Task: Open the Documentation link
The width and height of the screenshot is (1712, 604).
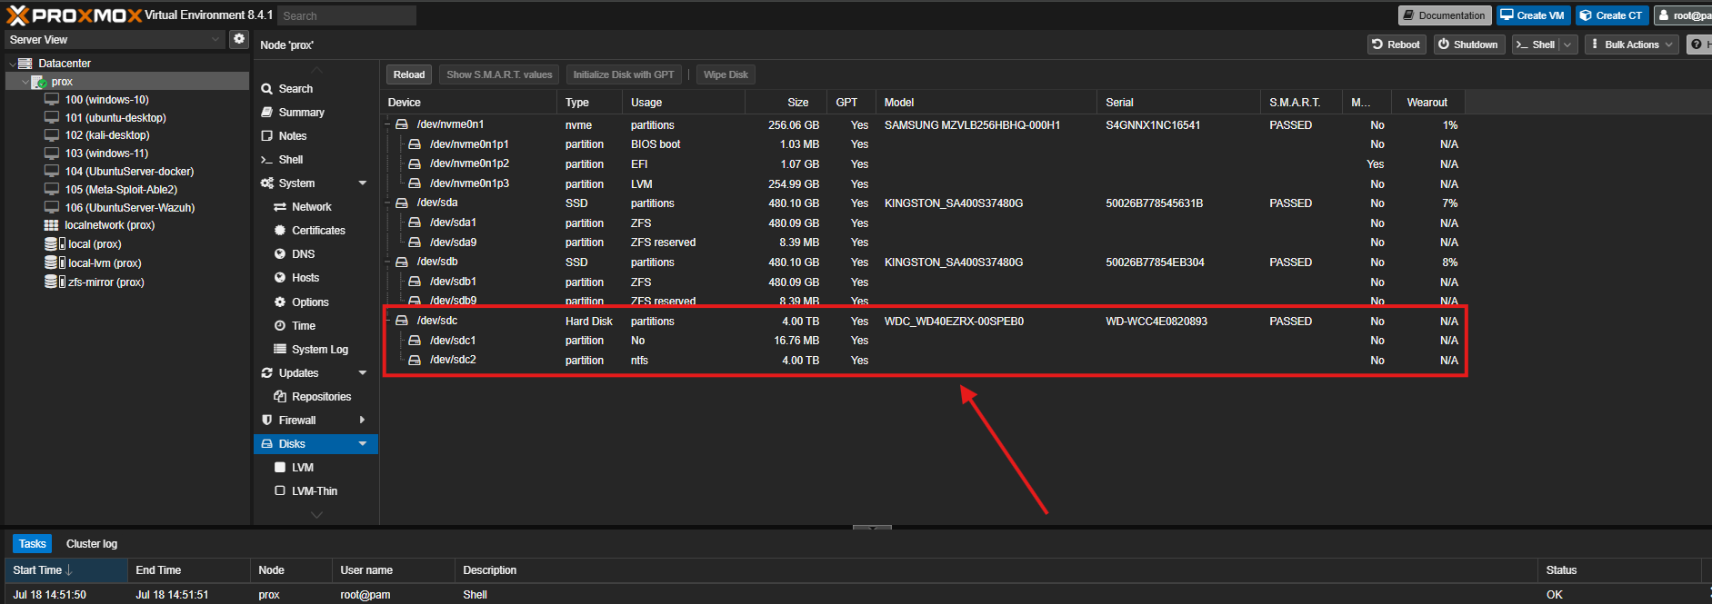Action: (1444, 15)
